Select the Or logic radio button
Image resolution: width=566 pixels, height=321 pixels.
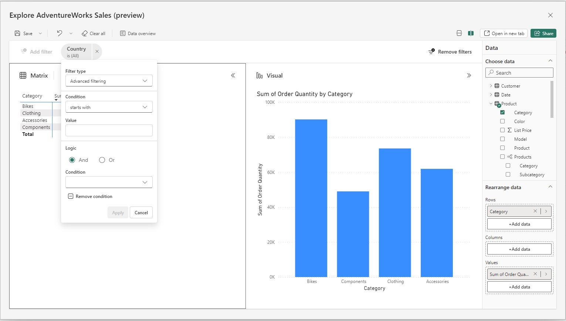tap(102, 160)
